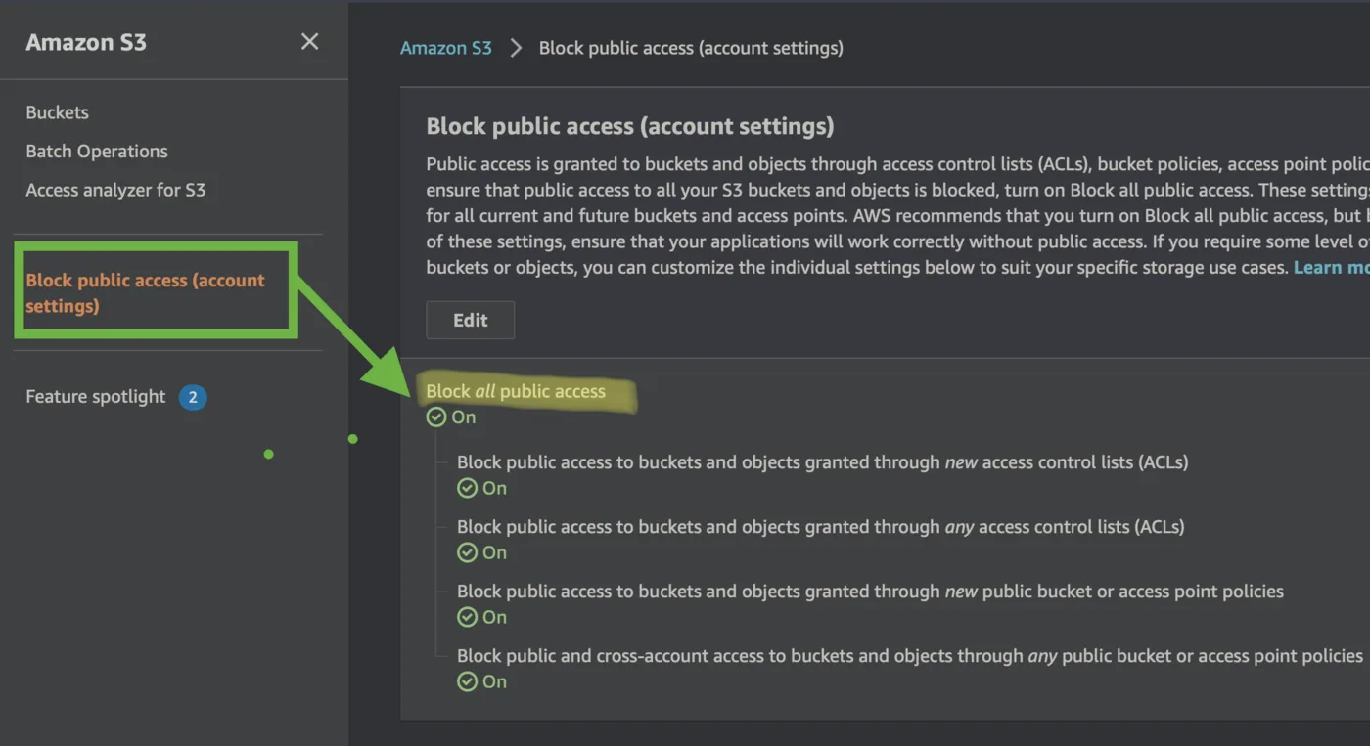Click the On check icon for any ACLs setting

(467, 552)
